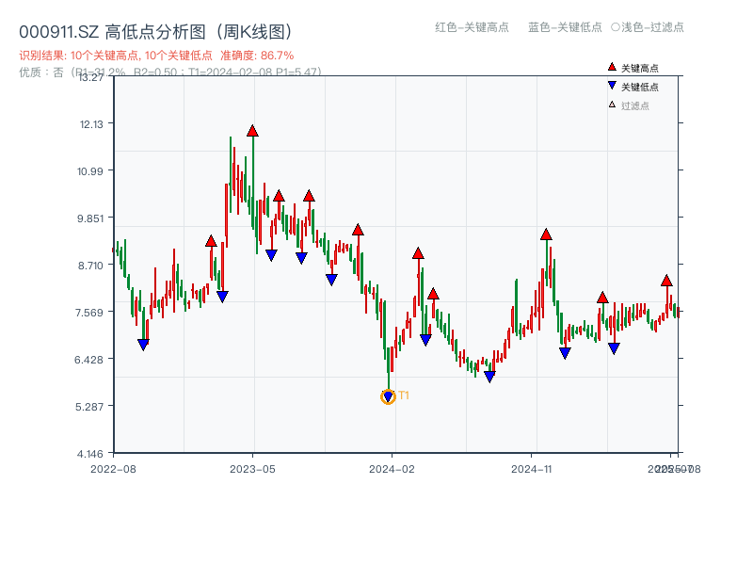753x565 pixels.
Task: Select the highest red triangle marker near 12.13
Action: tap(250, 131)
